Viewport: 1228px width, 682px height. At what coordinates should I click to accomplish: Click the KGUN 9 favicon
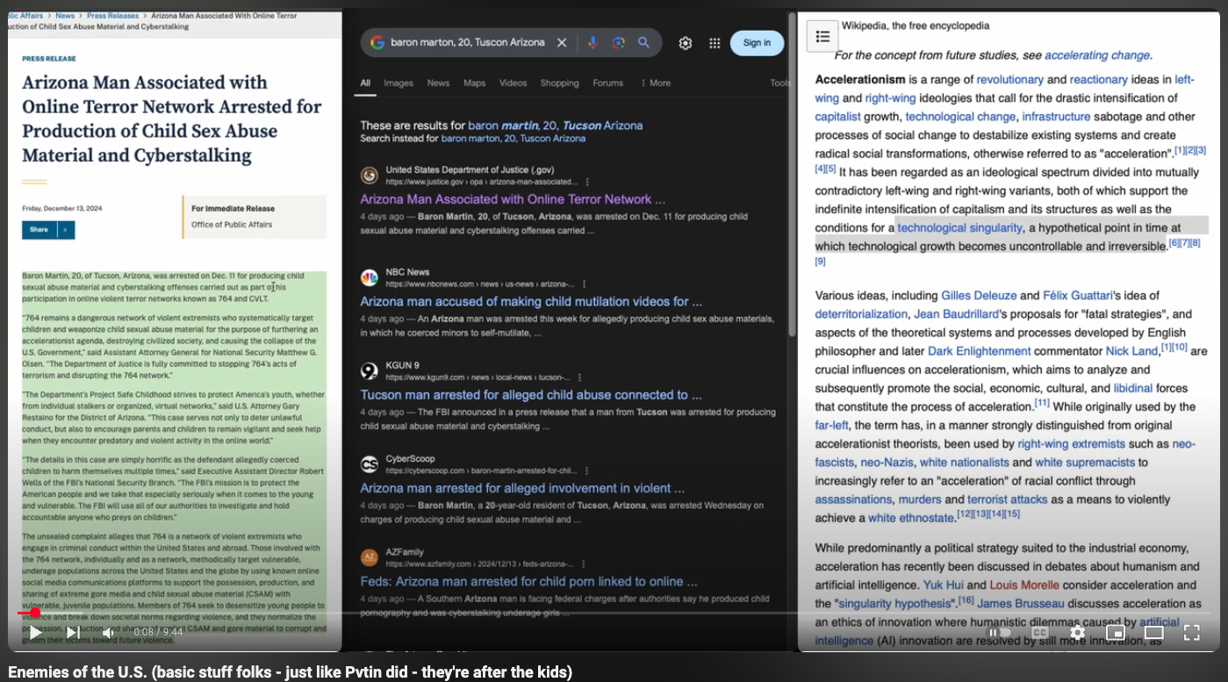[370, 371]
